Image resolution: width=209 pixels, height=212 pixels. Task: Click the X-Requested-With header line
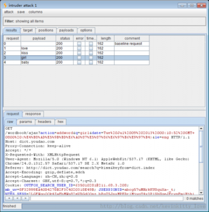[x=43, y=155]
